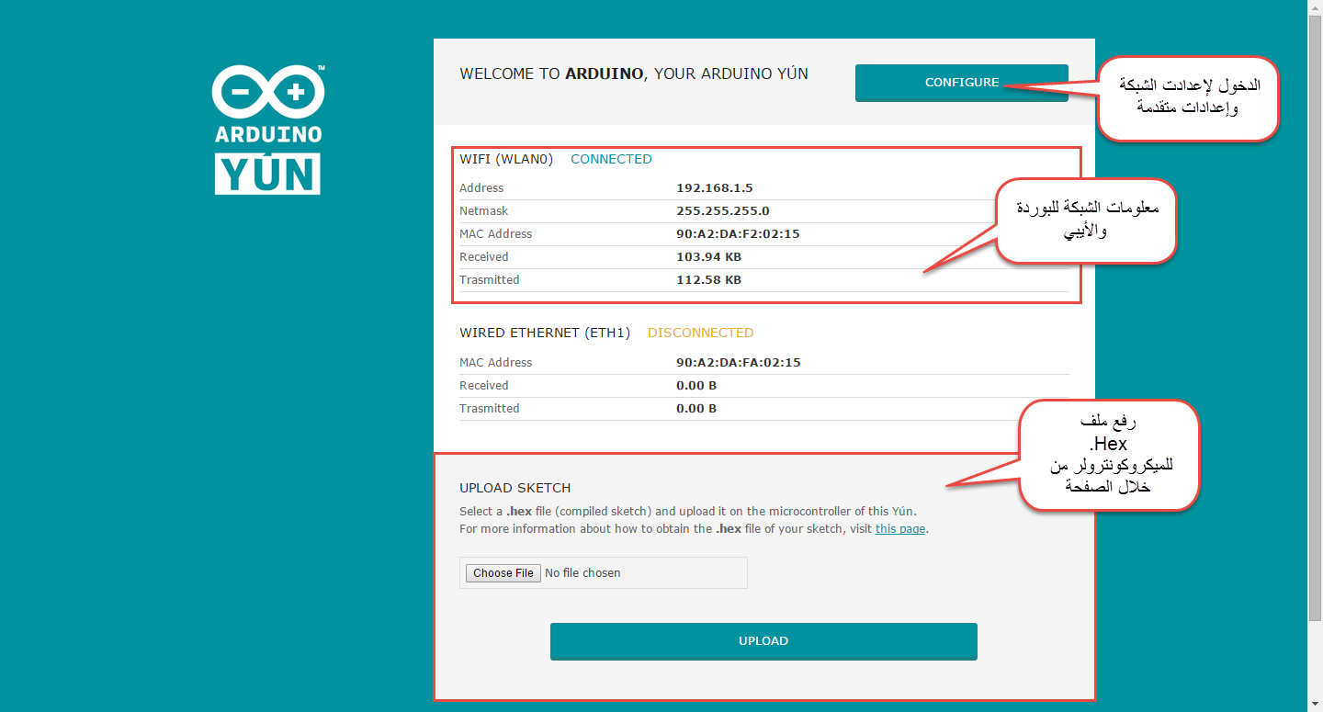Click the Arduino Yún logo
This screenshot has height=712, width=1323.
[268, 130]
